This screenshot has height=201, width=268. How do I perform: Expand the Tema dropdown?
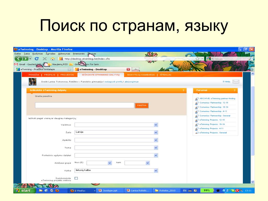(116, 148)
